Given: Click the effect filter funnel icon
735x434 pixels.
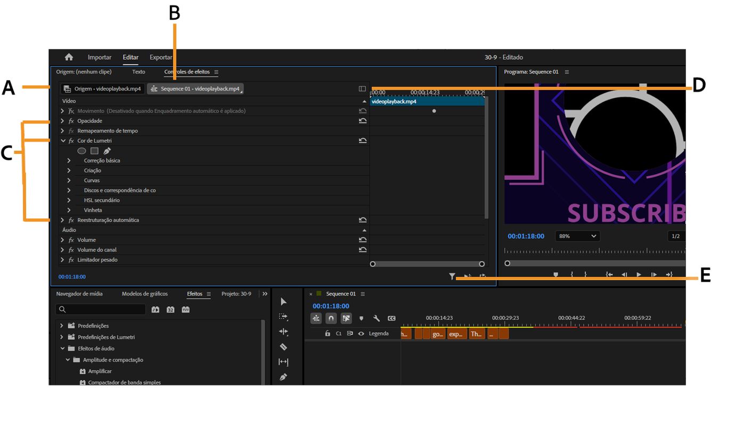Looking at the screenshot, I should tap(452, 276).
